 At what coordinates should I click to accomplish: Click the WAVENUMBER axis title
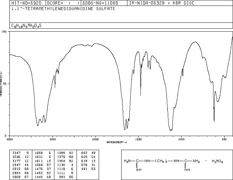coord(117,142)
